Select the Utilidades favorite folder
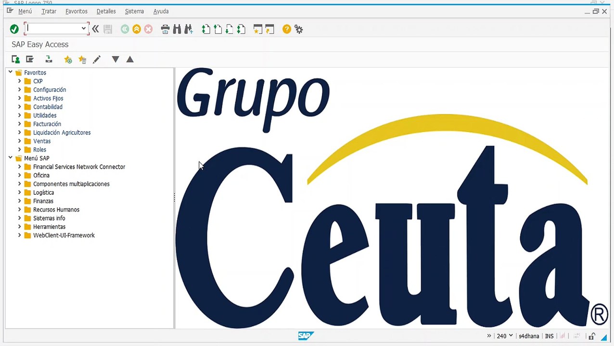Viewport: 614px width, 346px height. point(45,115)
